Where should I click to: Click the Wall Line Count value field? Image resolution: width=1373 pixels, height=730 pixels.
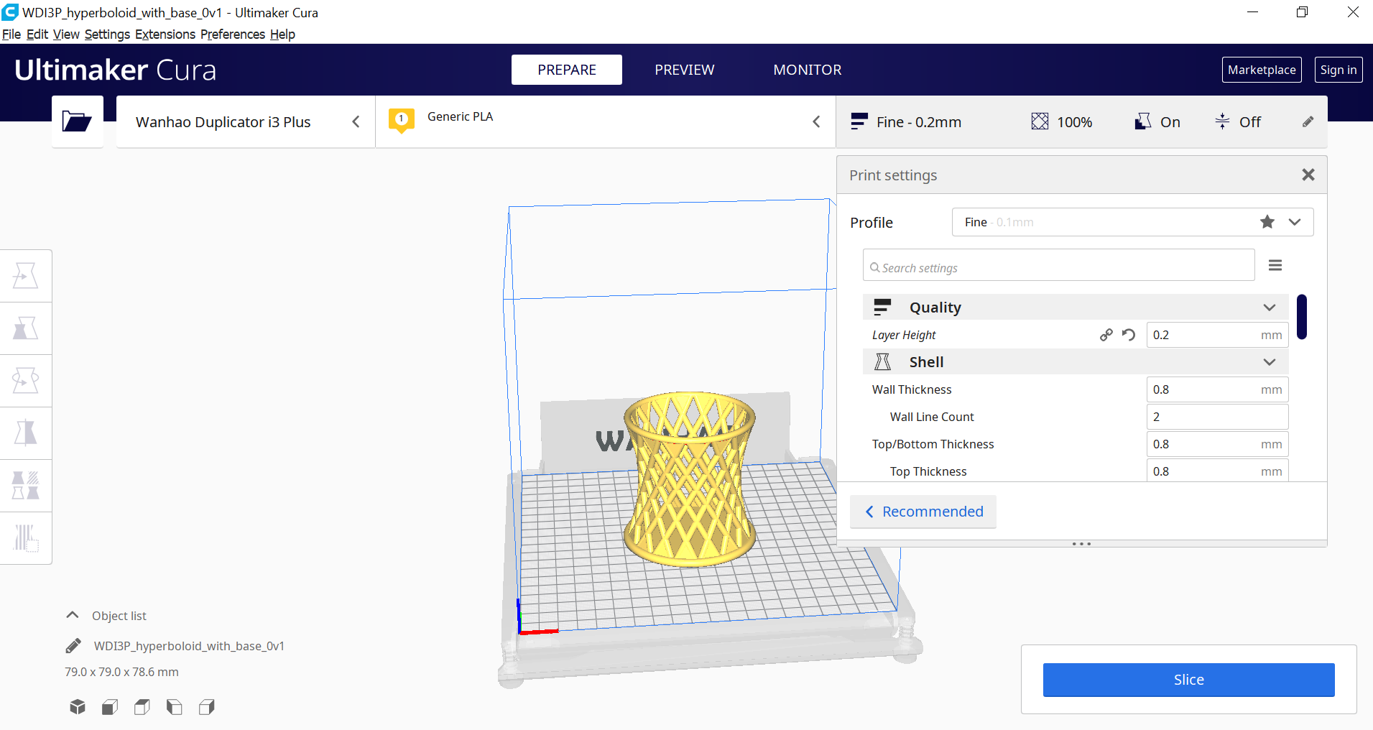point(1217,417)
